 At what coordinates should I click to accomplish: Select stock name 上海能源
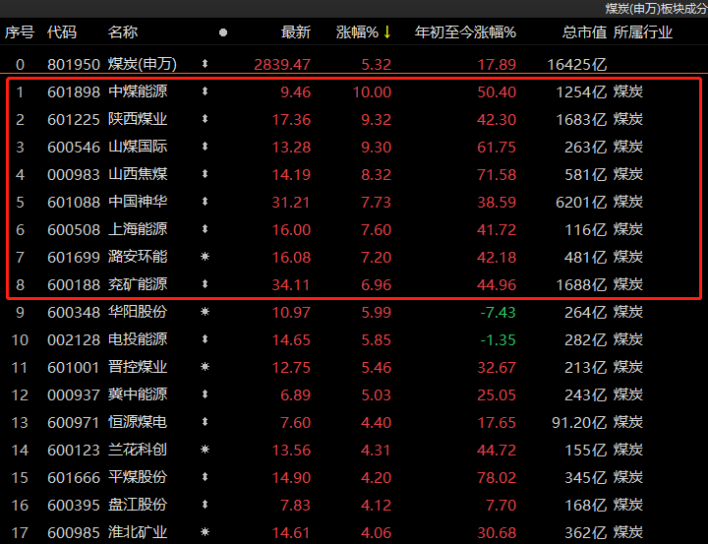click(x=138, y=229)
